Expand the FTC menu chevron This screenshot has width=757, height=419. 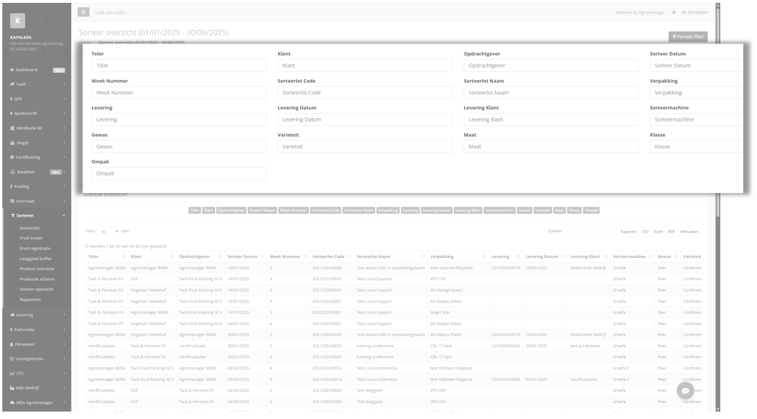point(64,373)
